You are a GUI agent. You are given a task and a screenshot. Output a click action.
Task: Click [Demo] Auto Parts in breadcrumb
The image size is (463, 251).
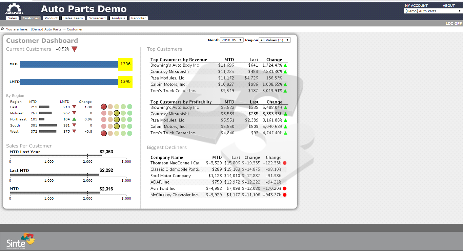pos(46,29)
